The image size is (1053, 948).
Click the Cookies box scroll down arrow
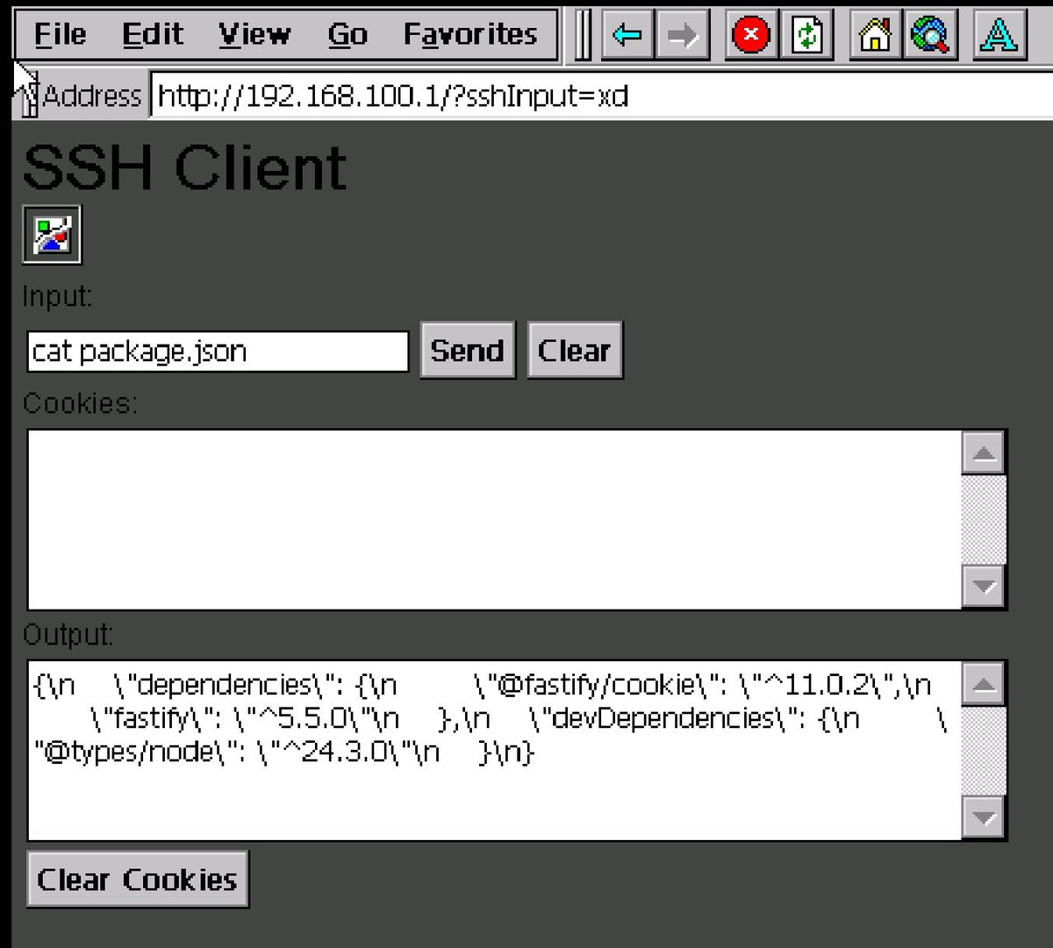984,586
